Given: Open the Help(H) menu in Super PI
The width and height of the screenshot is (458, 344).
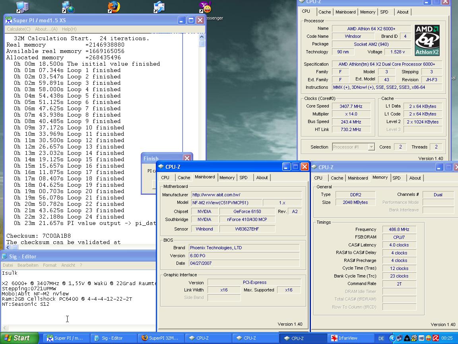Looking at the screenshot, I should pyautogui.click(x=69, y=29).
